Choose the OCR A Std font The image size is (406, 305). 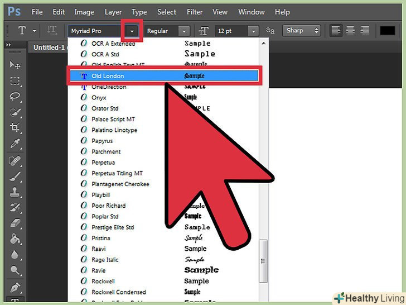[x=164, y=54]
